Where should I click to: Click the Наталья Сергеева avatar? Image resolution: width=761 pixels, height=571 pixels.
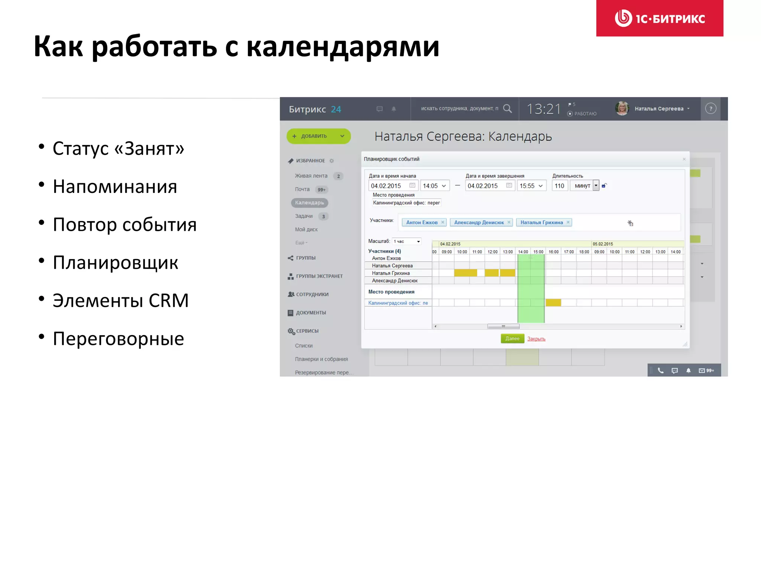click(622, 109)
